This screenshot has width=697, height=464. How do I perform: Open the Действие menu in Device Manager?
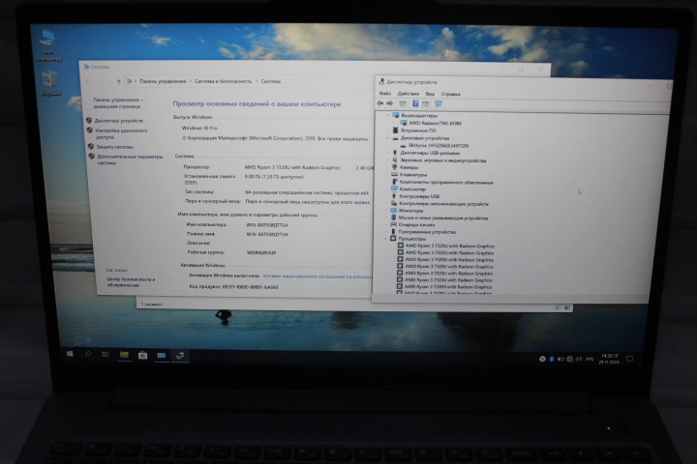tap(408, 94)
